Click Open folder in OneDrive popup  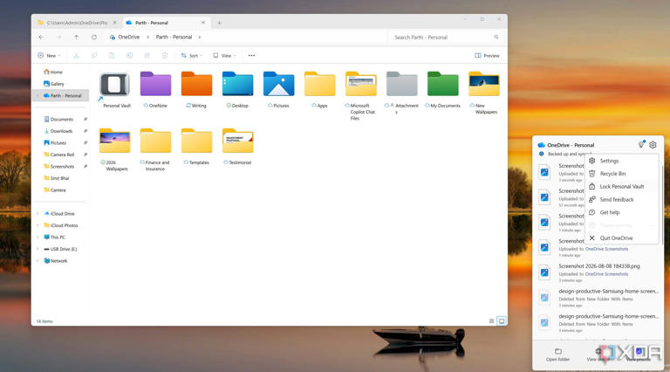pyautogui.click(x=557, y=355)
